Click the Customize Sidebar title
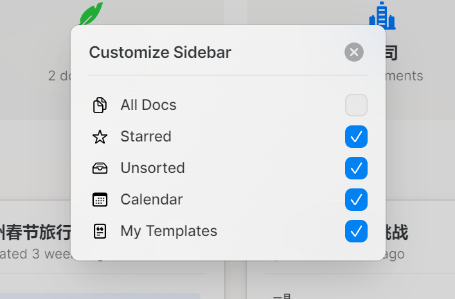Screen dimensions: 455x299 [160, 52]
